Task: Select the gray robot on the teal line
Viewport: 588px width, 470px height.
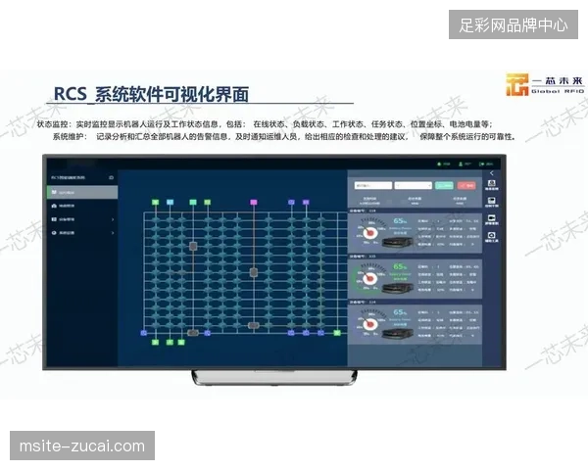Action: click(x=193, y=246)
